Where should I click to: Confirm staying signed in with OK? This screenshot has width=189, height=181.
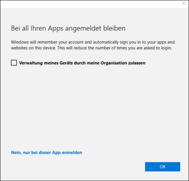(x=163, y=167)
